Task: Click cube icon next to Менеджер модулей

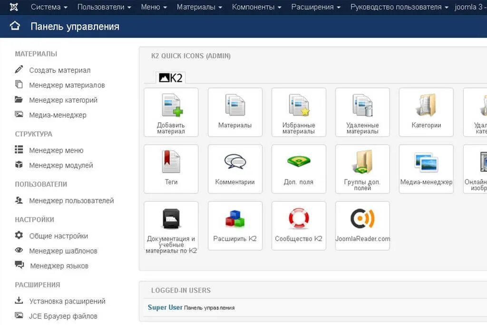Action: [x=19, y=164]
